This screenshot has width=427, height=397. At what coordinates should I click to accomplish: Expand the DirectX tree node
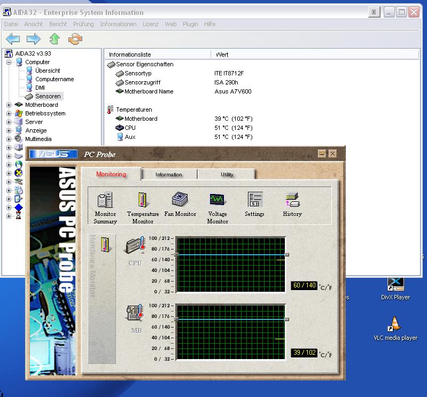coord(9,173)
